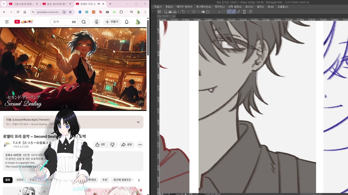Click the Clear icon in command bar
The width and height of the screenshot is (348, 195).
click(194, 12)
